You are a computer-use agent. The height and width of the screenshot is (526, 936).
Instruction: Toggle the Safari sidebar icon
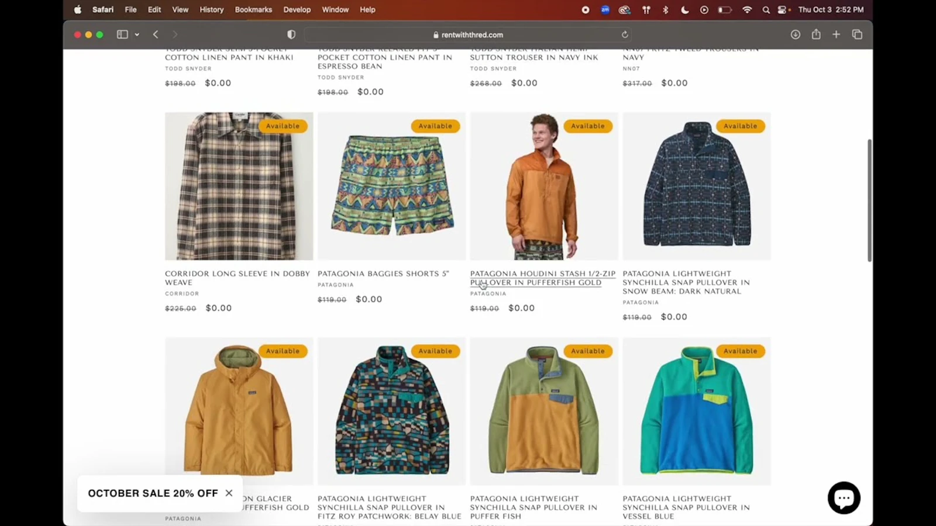pyautogui.click(x=122, y=34)
